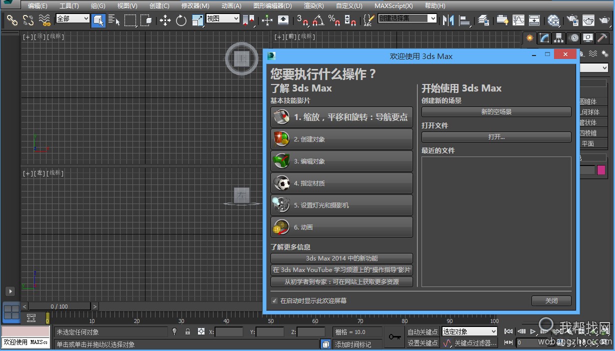Switch to the Modify panel tab
The height and width of the screenshot is (351, 615).
tap(544, 38)
